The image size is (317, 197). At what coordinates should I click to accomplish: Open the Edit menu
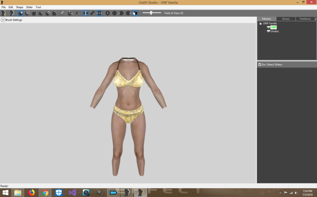(x=11, y=7)
